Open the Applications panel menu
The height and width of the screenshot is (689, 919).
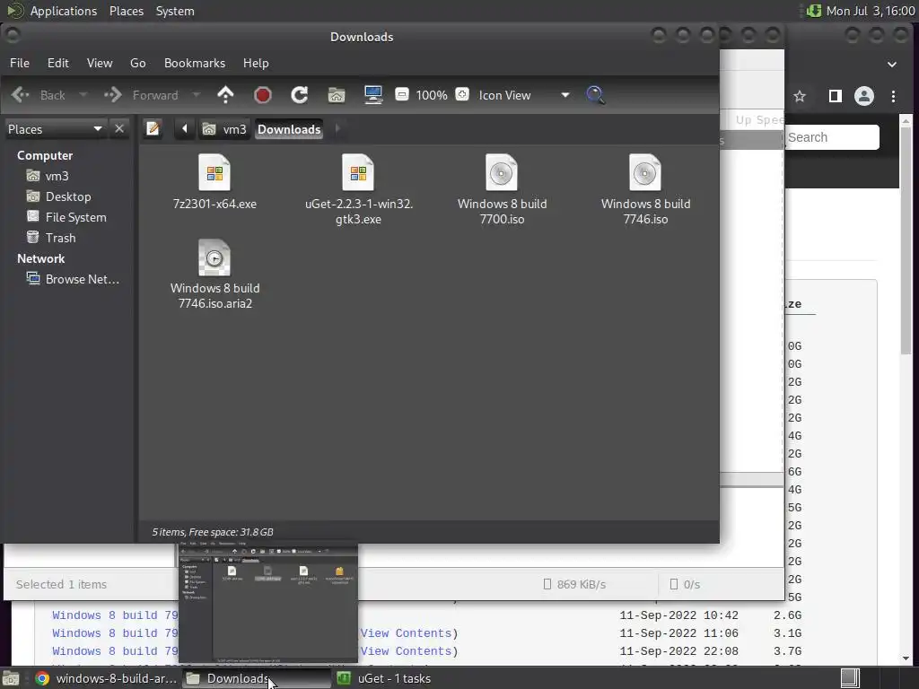tap(64, 11)
